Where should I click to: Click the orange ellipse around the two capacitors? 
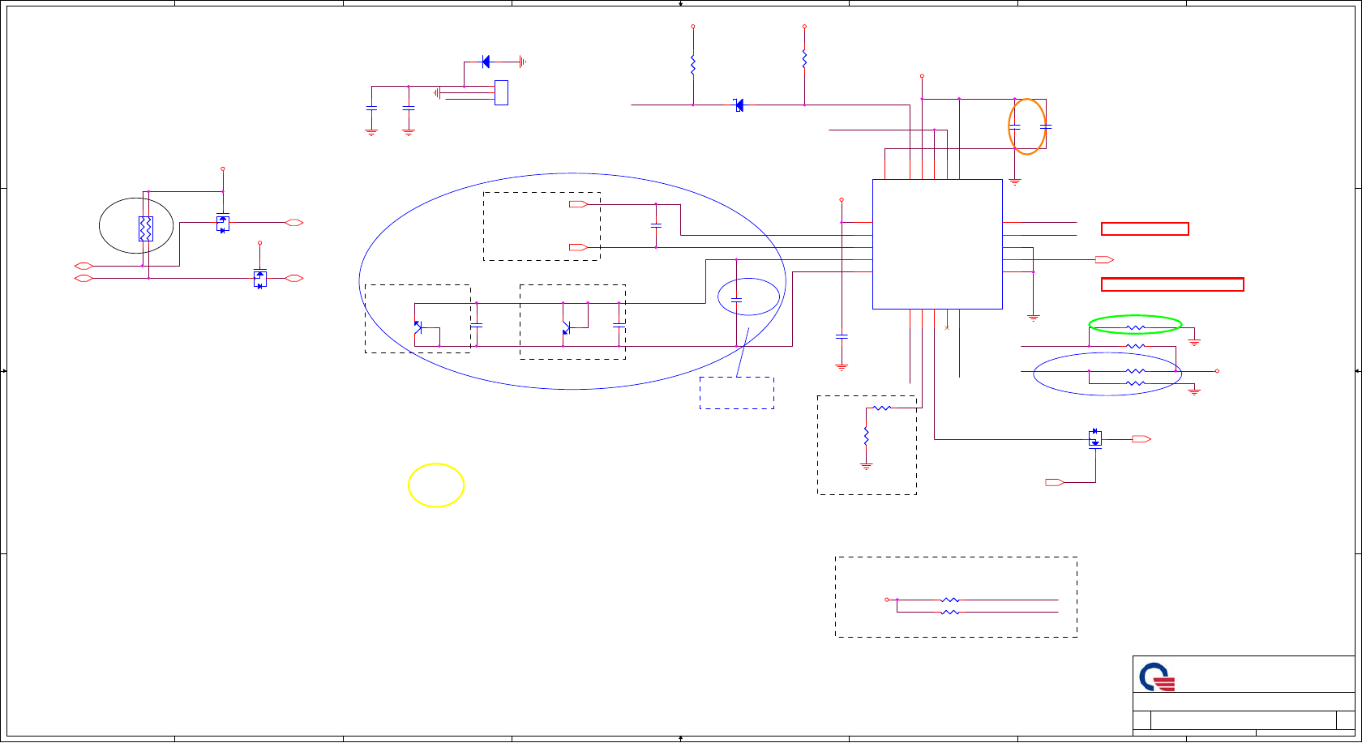[x=1027, y=126]
